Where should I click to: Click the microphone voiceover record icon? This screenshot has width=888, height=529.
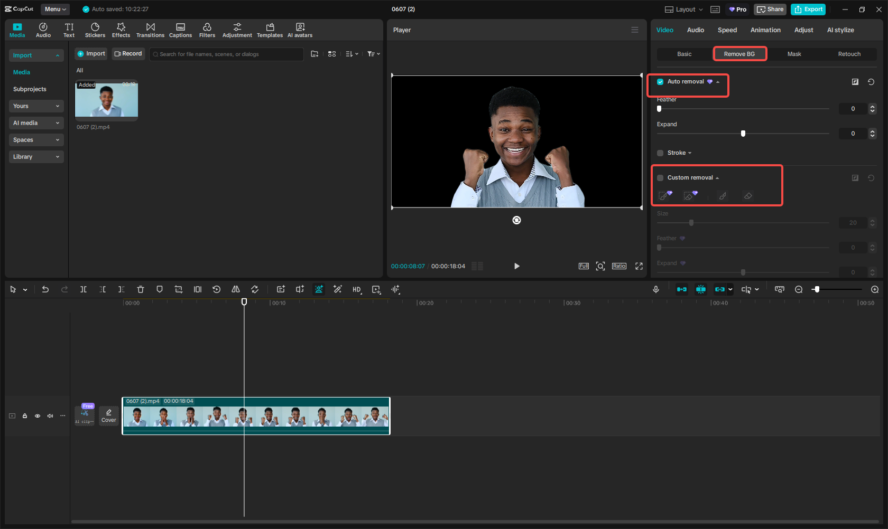click(656, 289)
